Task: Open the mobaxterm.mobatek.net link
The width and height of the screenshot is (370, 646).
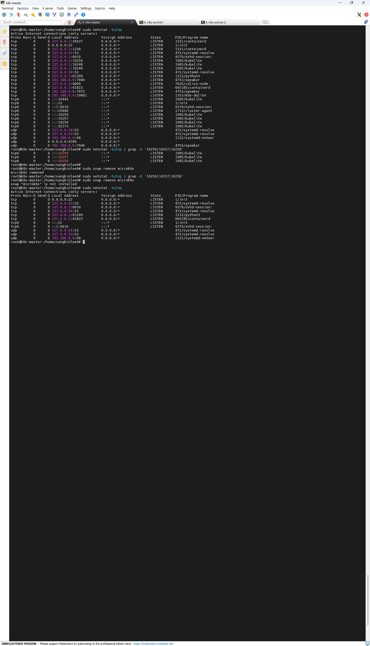Action: [153, 644]
